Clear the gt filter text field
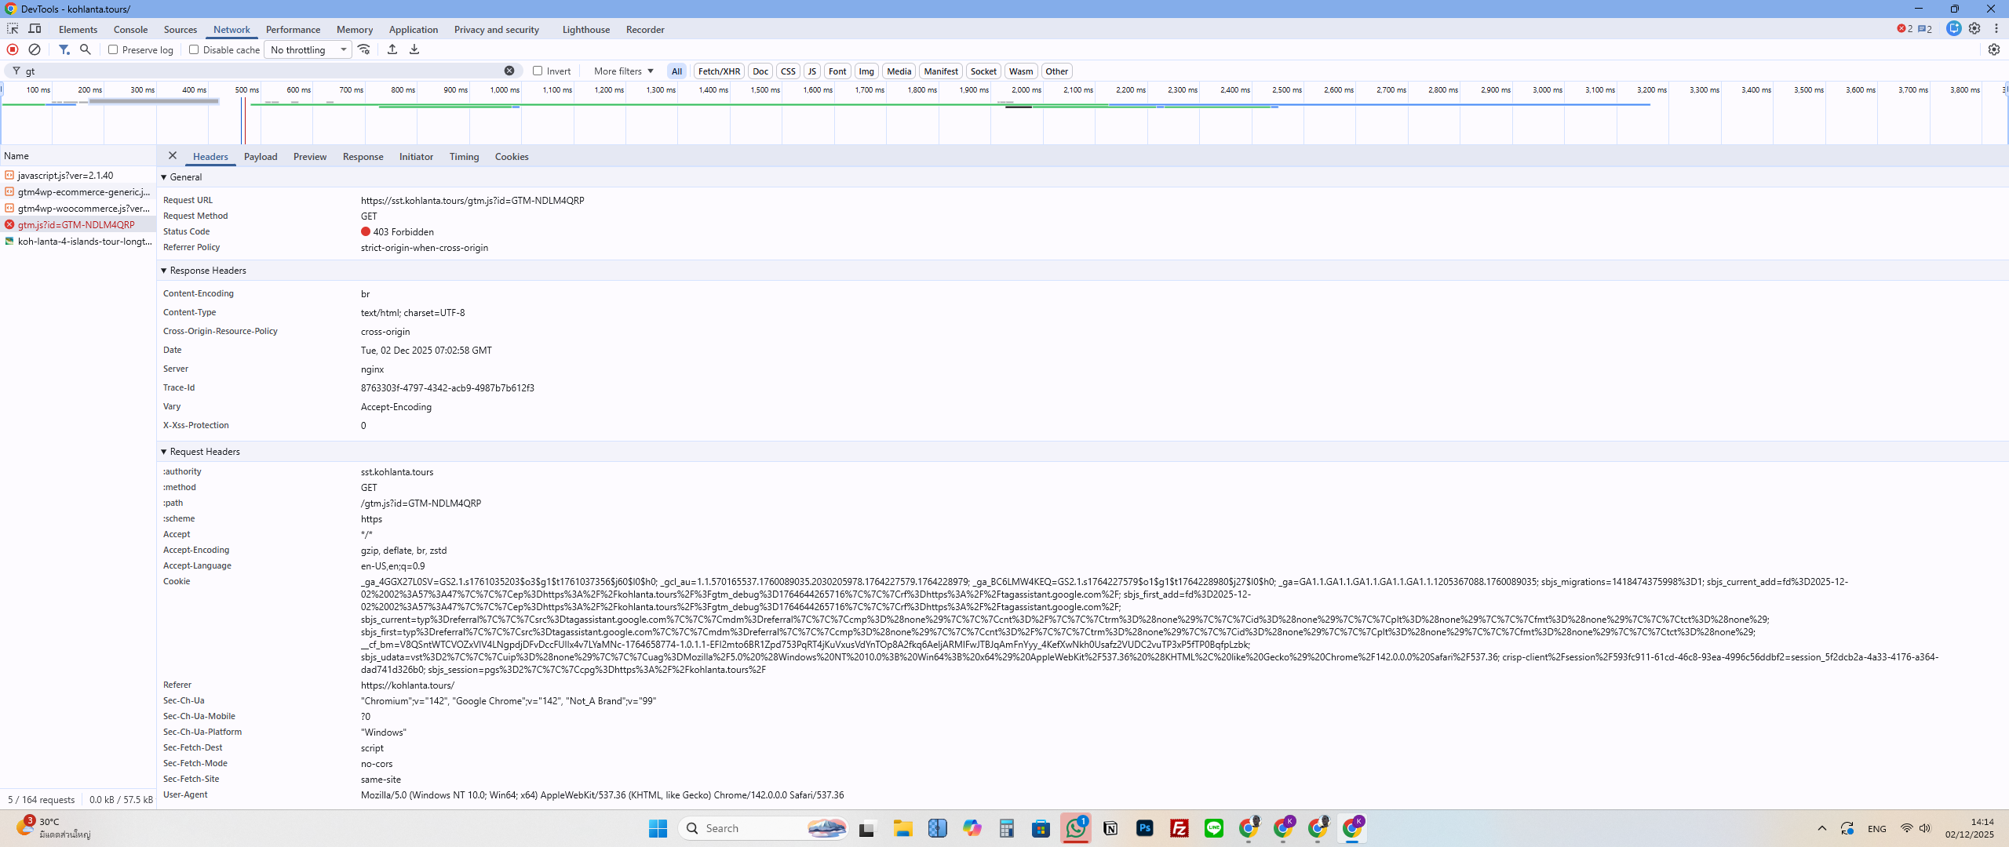 509,71
